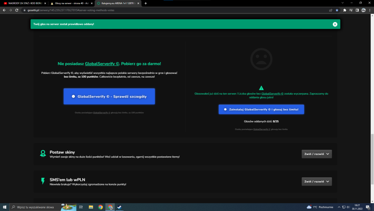Open the Windows Start menu
The height and width of the screenshot is (211, 374).
pyautogui.click(x=4, y=207)
